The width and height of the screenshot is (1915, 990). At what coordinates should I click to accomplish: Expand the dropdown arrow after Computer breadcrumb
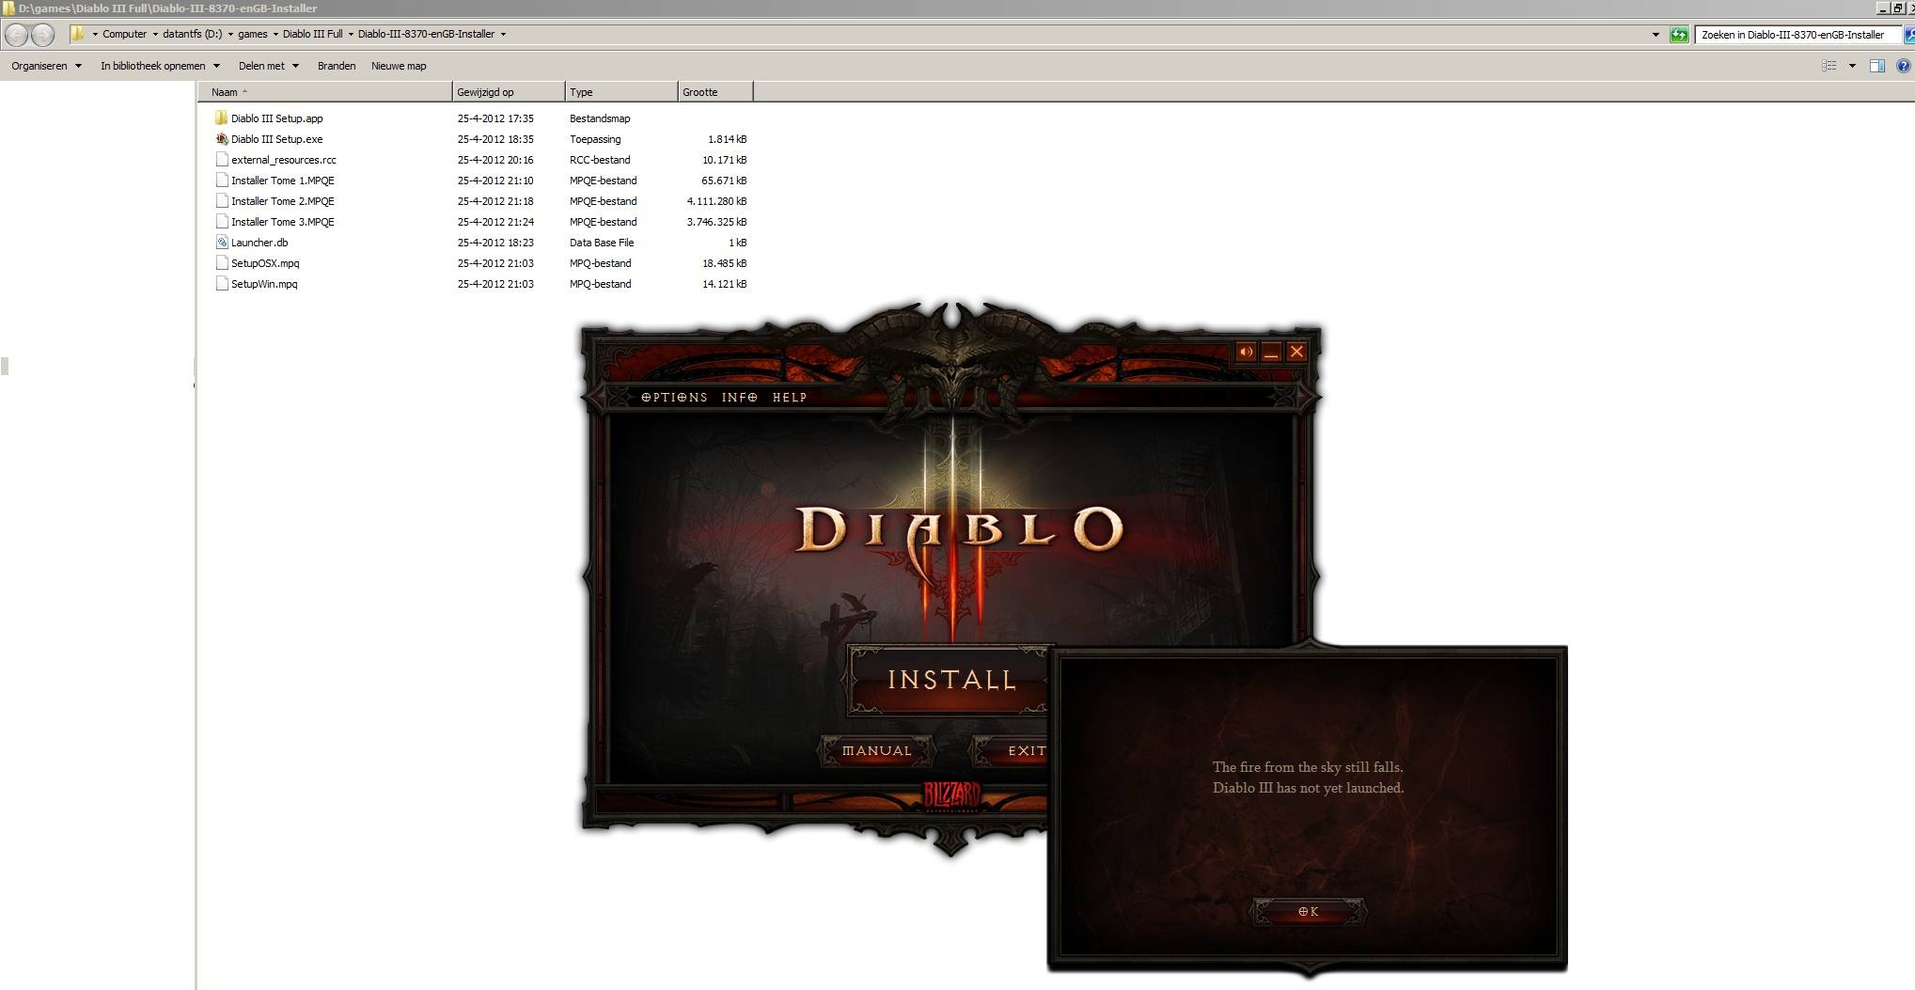coord(155,35)
